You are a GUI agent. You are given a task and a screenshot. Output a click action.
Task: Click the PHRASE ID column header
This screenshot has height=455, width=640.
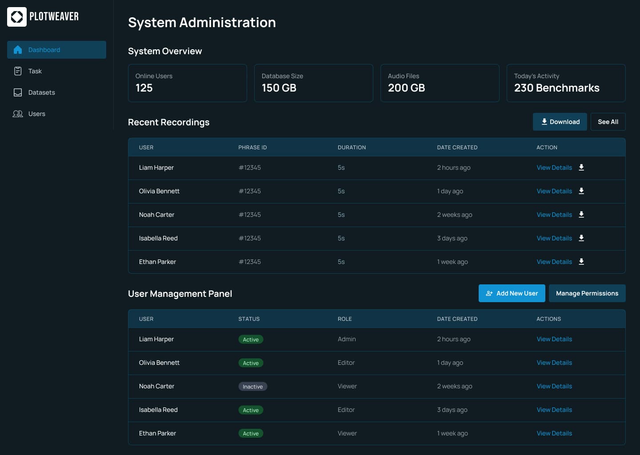(x=252, y=148)
